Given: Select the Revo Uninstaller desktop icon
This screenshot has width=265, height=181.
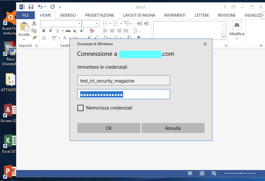Looking at the screenshot, I should [x=9, y=53].
